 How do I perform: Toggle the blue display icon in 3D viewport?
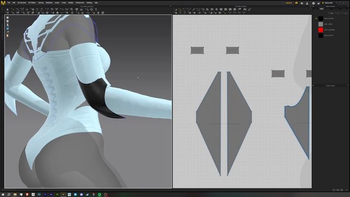click(x=8, y=28)
